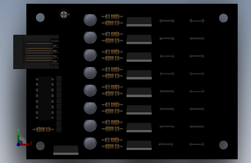This screenshot has width=251, height=163.
Task: Select the bottom chip in the central column
Action: pos(139,145)
